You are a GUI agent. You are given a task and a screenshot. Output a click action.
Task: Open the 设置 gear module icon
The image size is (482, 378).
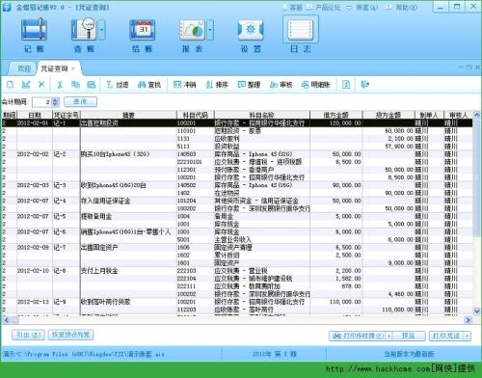click(251, 30)
